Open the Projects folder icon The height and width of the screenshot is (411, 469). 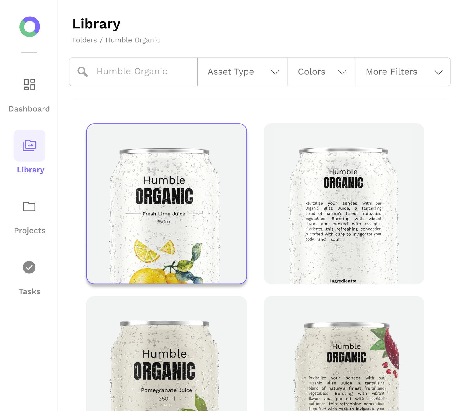click(x=29, y=206)
